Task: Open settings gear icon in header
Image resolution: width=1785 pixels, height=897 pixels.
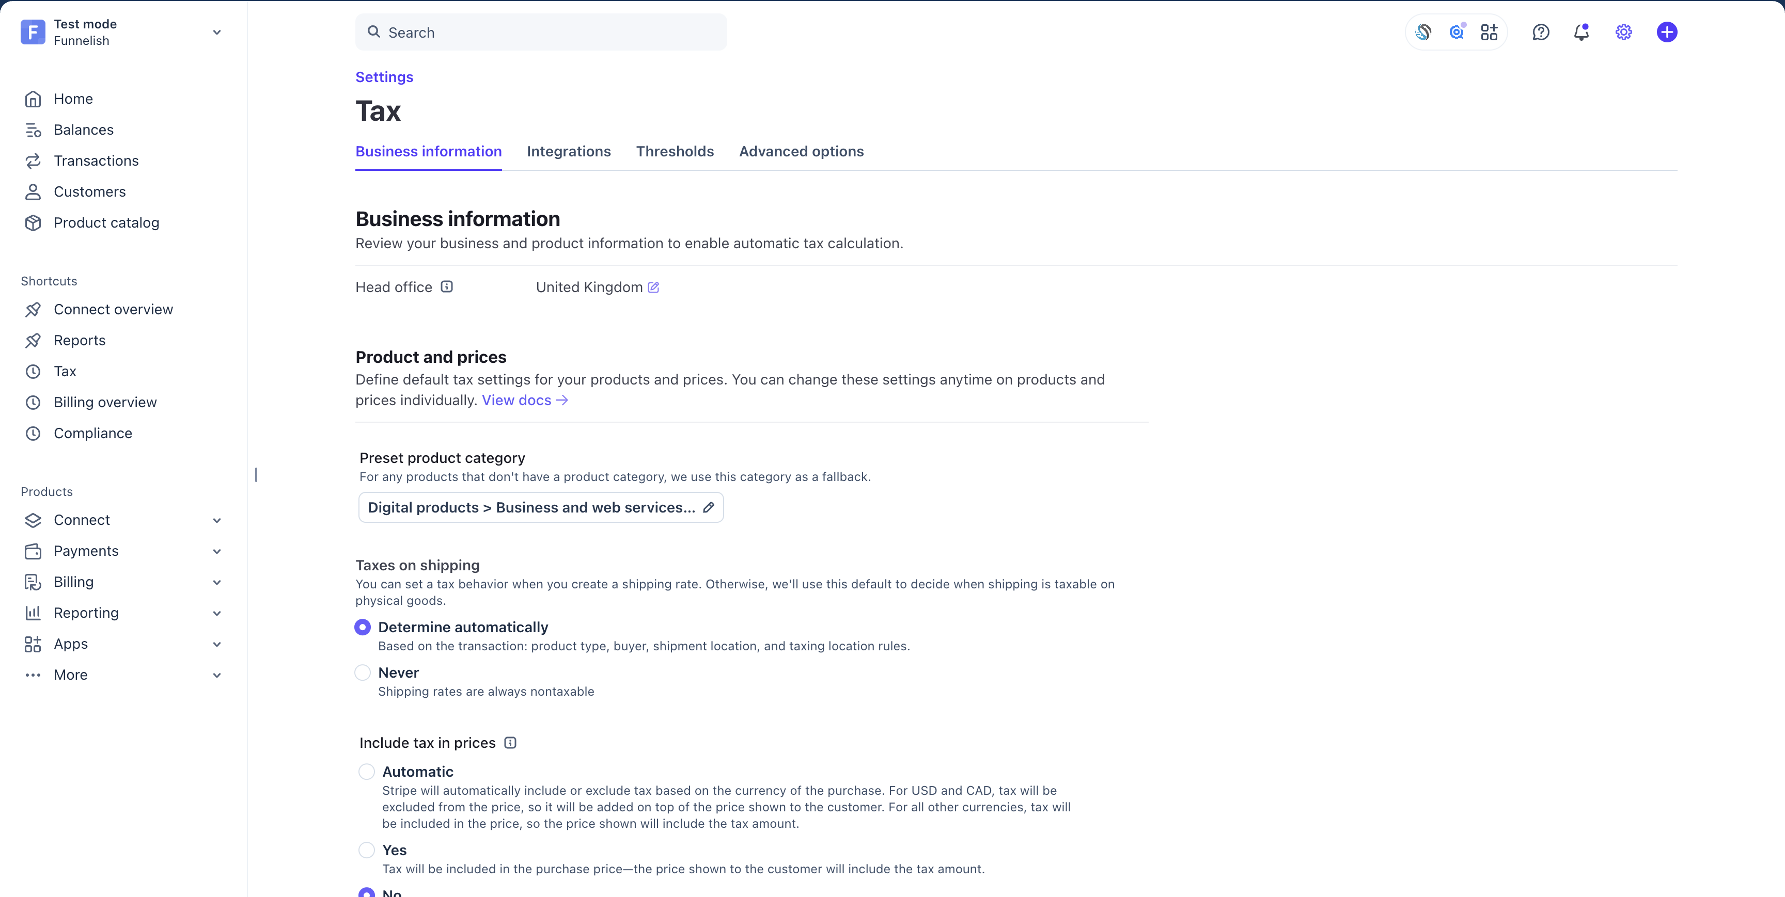Action: coord(1623,32)
